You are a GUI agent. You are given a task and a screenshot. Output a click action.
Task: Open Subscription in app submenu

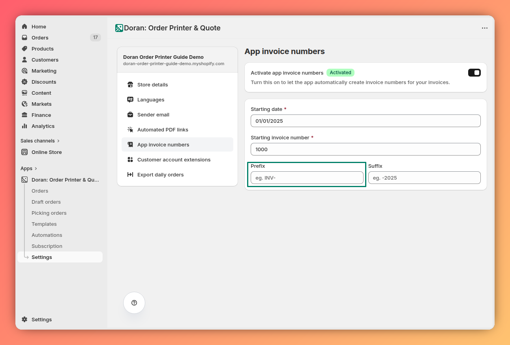47,246
